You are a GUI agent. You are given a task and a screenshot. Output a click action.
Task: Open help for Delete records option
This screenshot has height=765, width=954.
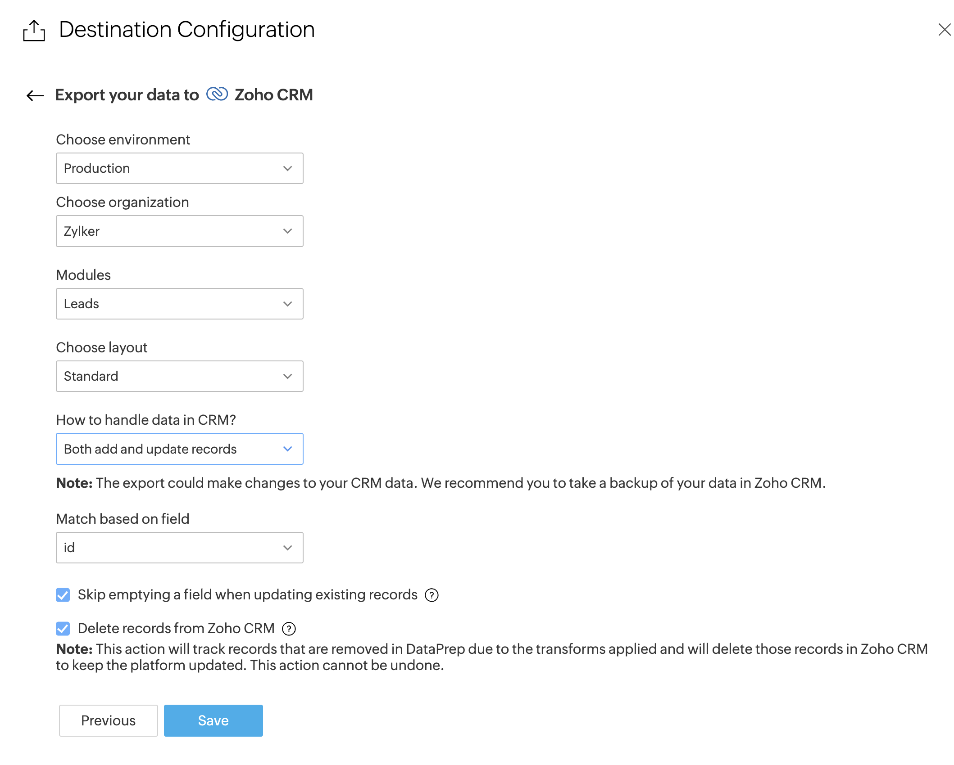coord(289,629)
